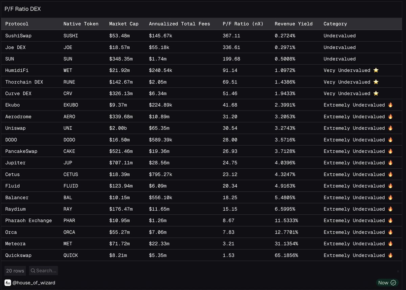
Task: Select the Ekubo protocol cell
Action: click(13, 105)
